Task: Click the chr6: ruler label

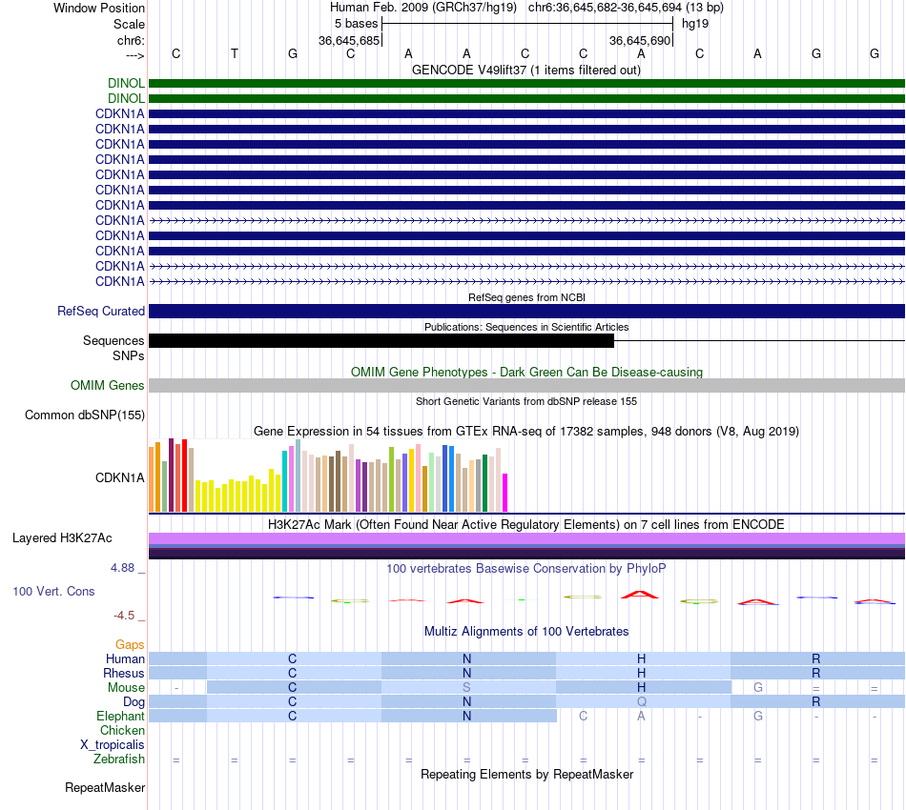Action: [131, 40]
